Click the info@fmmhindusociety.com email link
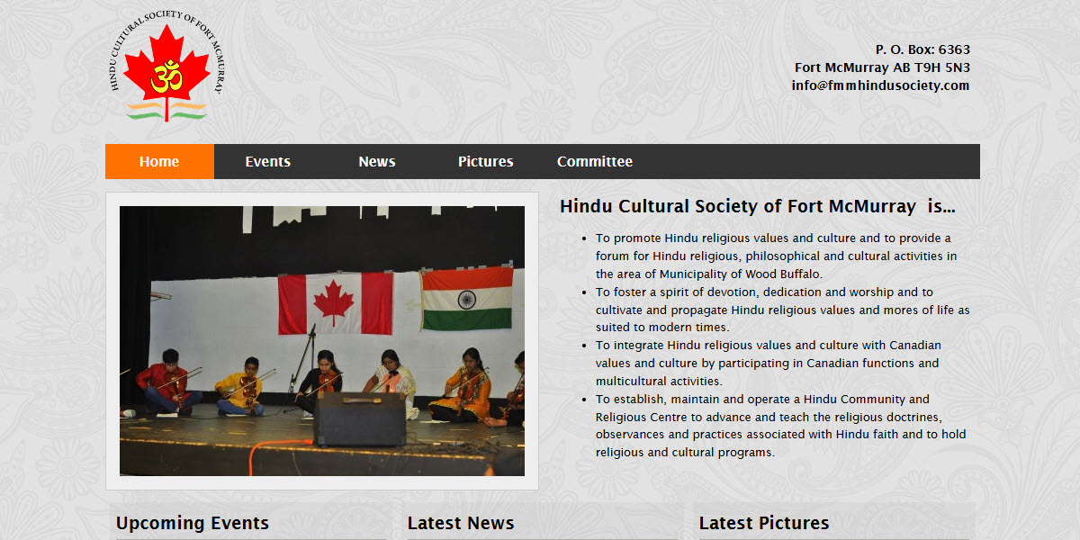This screenshot has height=540, width=1080. coord(880,85)
